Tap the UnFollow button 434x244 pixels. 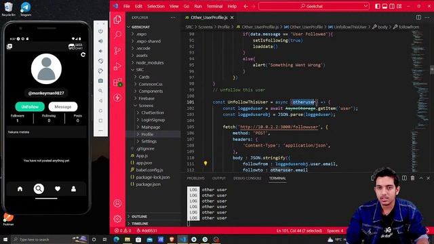coord(30,106)
